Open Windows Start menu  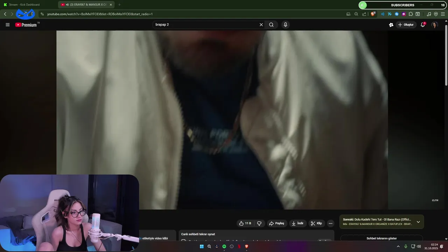click(x=202, y=246)
